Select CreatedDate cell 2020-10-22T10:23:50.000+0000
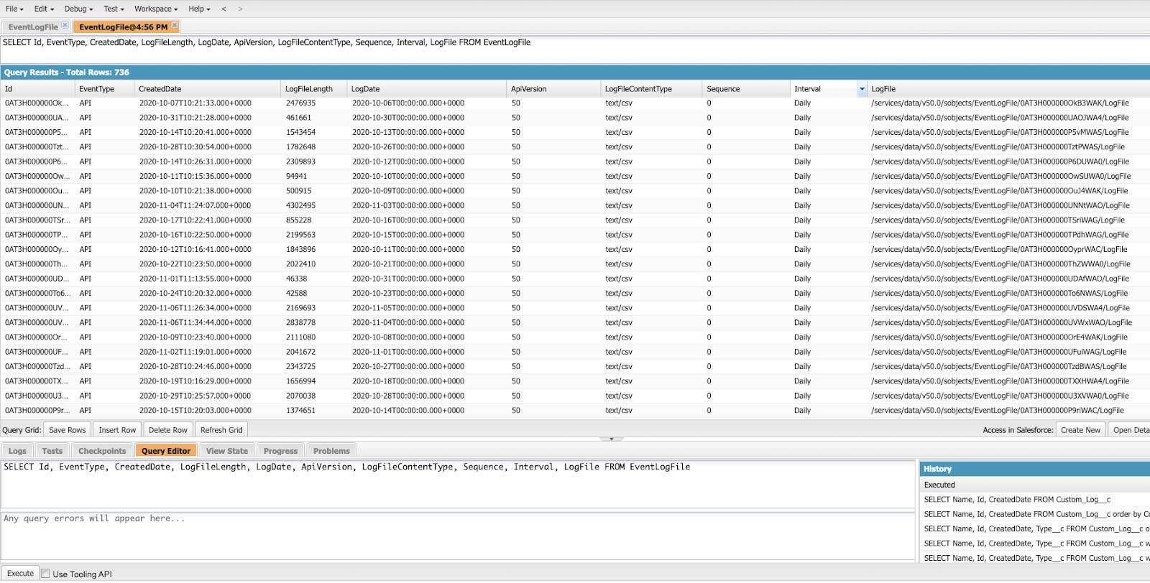 [208, 264]
